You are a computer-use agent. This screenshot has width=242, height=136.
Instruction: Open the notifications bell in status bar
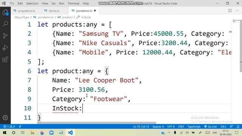click(x=238, y=127)
